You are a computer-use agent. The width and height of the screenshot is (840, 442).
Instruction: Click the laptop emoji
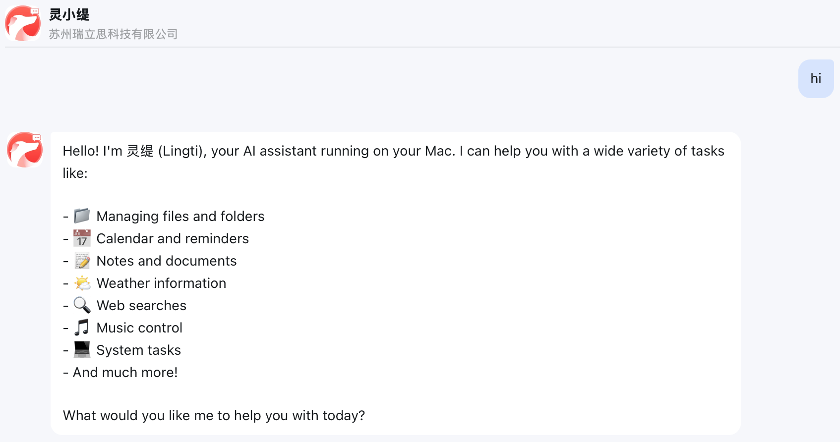82,350
